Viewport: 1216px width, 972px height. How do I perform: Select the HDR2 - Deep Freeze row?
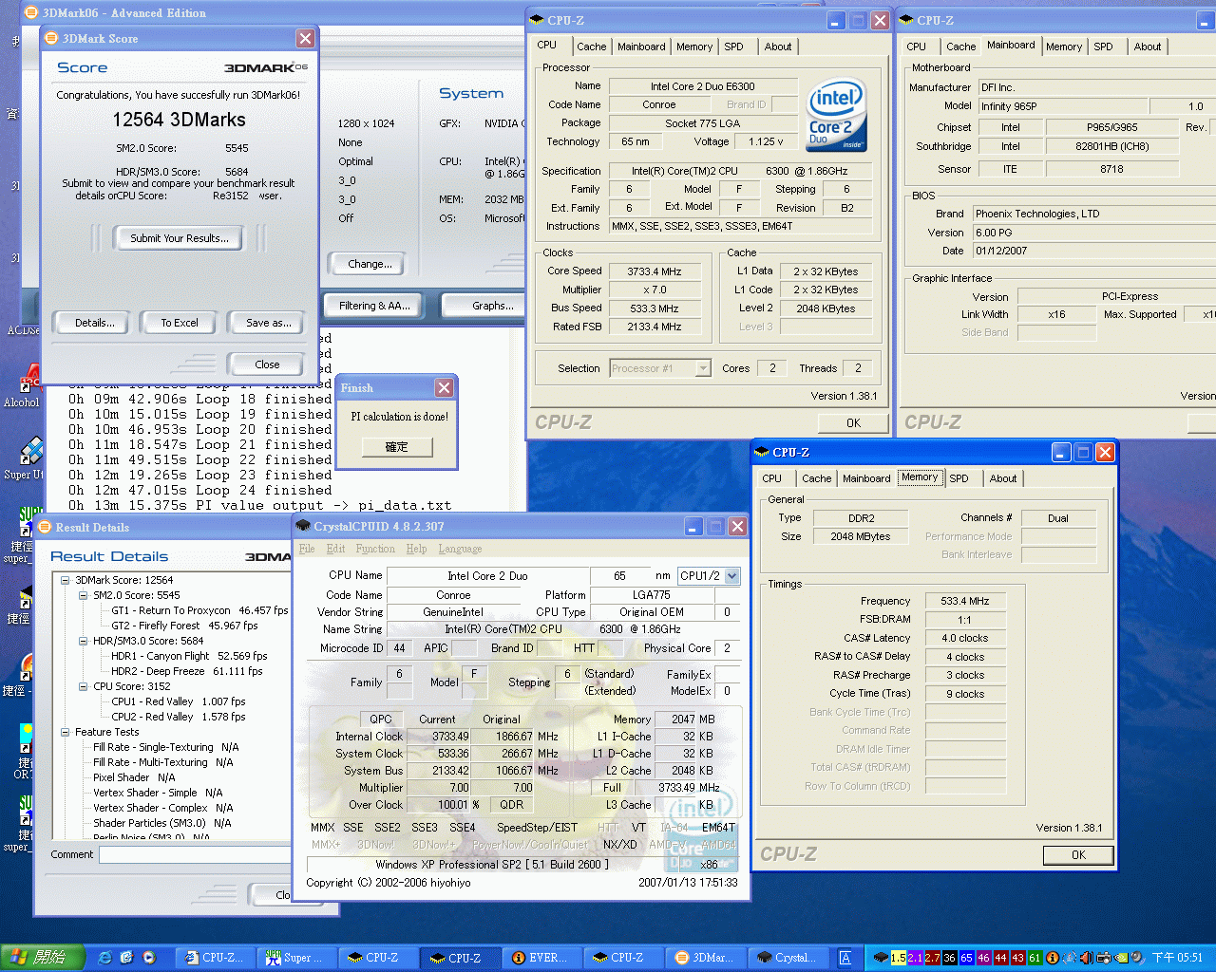(187, 671)
